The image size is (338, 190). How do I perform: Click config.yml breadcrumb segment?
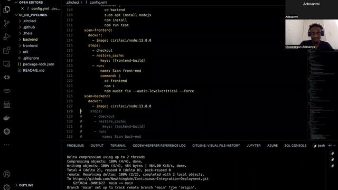[98, 2]
